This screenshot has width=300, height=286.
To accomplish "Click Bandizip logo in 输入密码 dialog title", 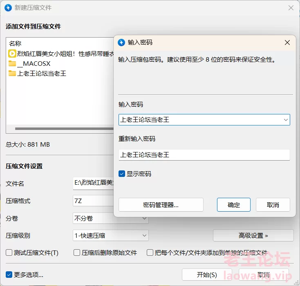I will point(121,42).
